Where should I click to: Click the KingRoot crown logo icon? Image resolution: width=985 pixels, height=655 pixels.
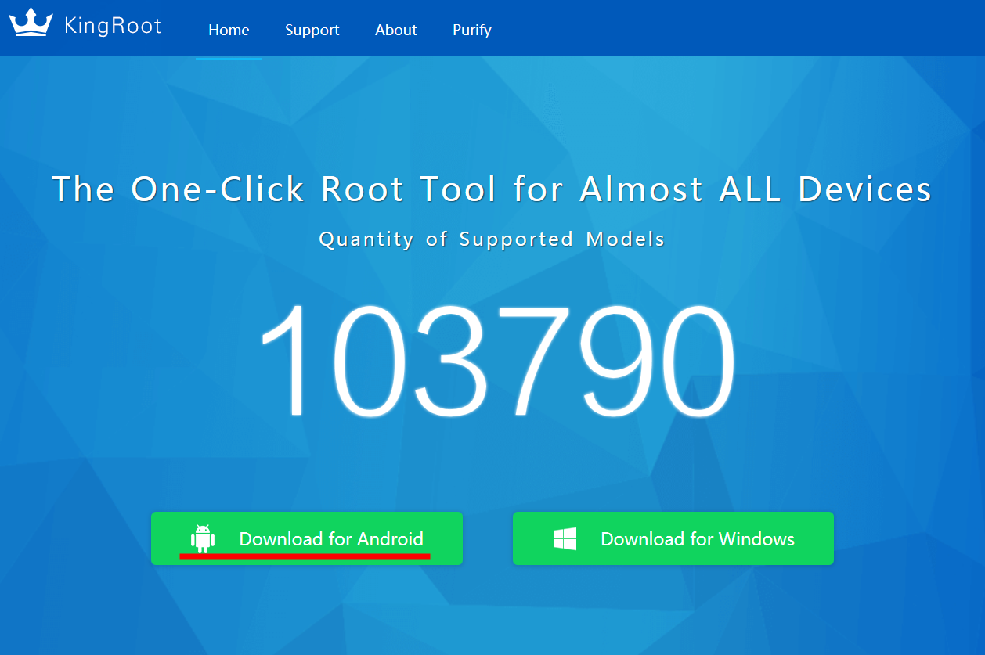(31, 23)
